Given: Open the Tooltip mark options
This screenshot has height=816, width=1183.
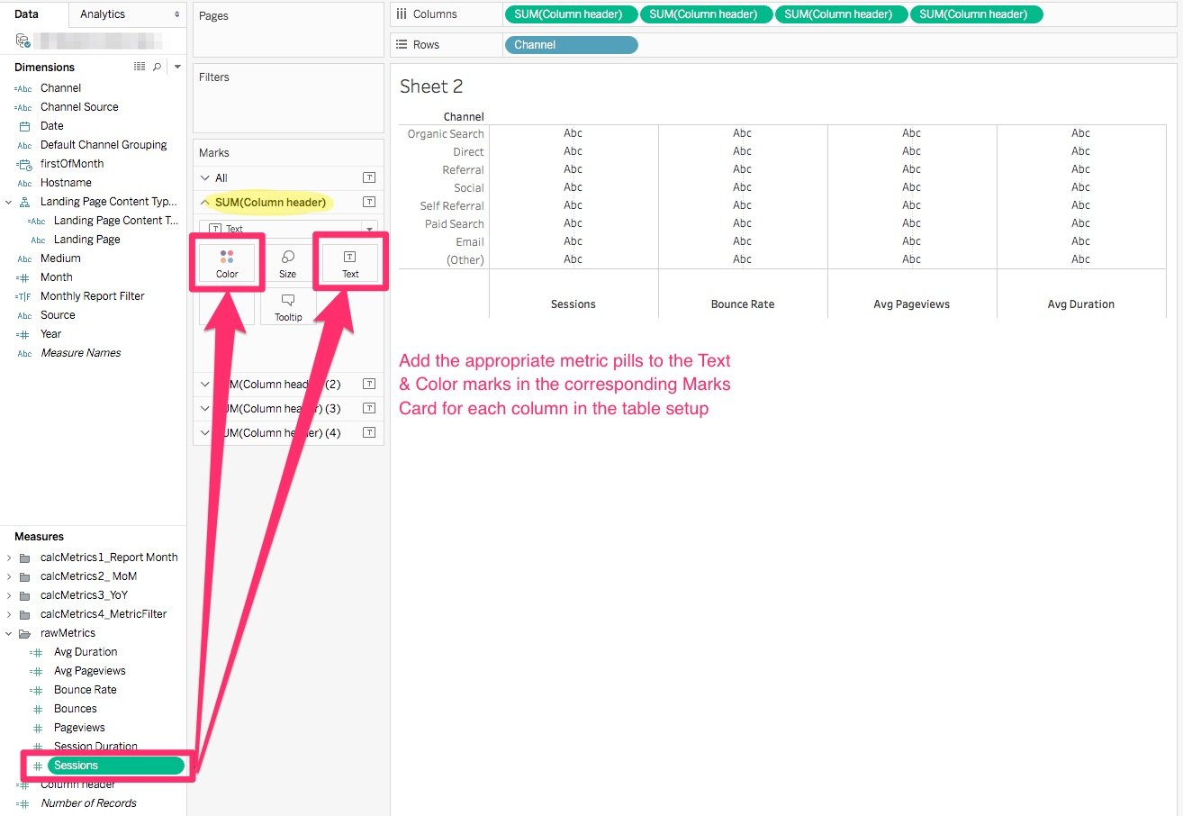Looking at the screenshot, I should 288,306.
